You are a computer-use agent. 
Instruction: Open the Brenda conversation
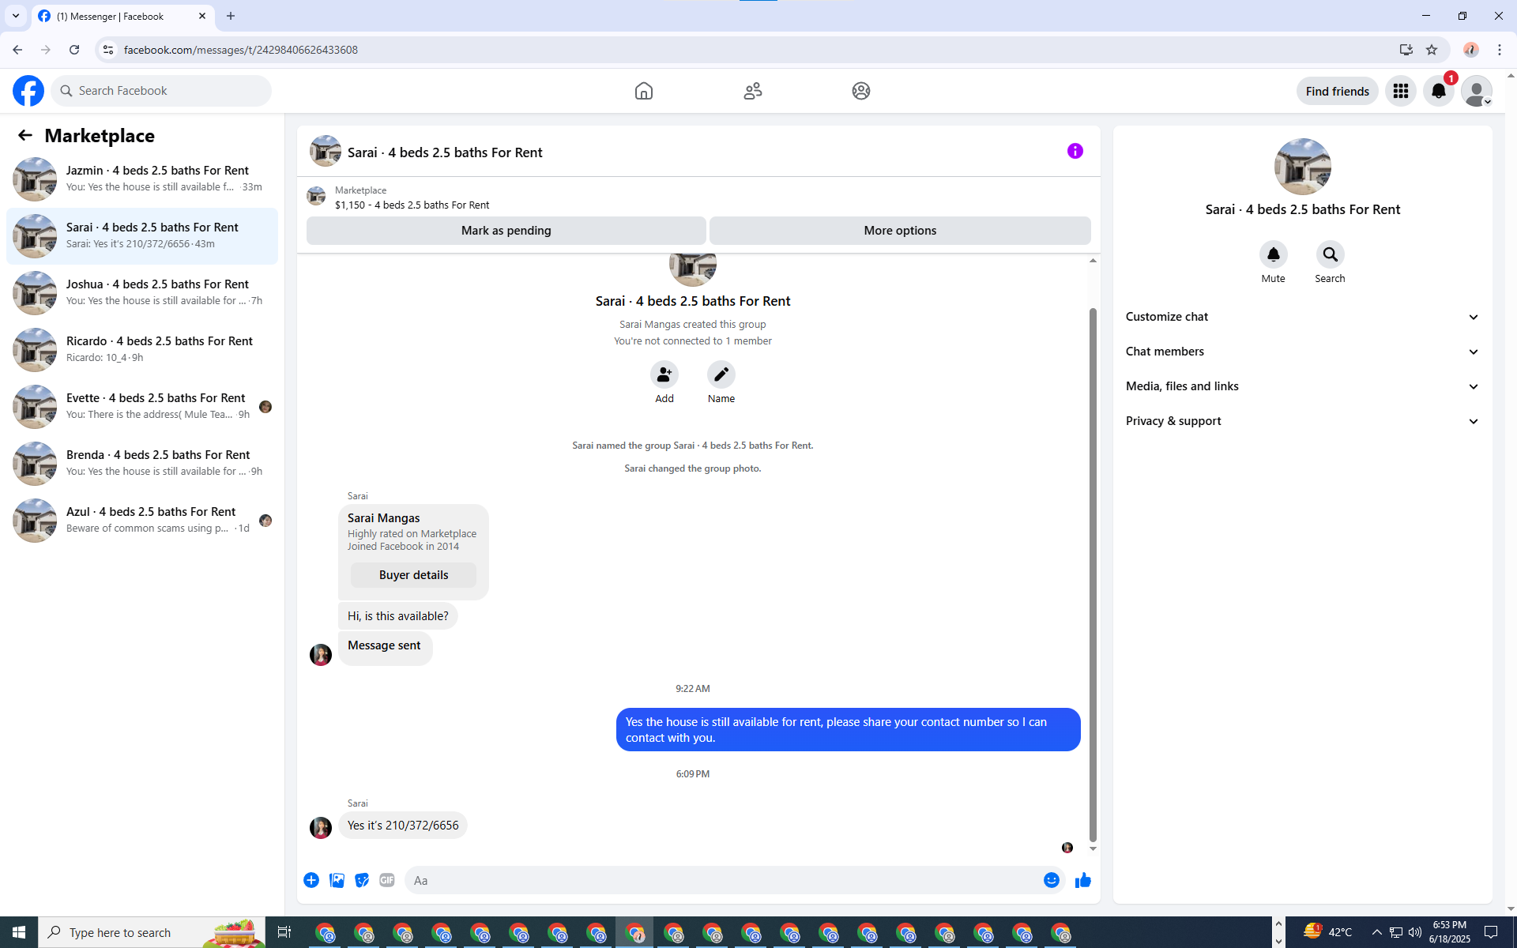point(142,464)
